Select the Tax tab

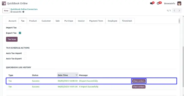coord(23,21)
